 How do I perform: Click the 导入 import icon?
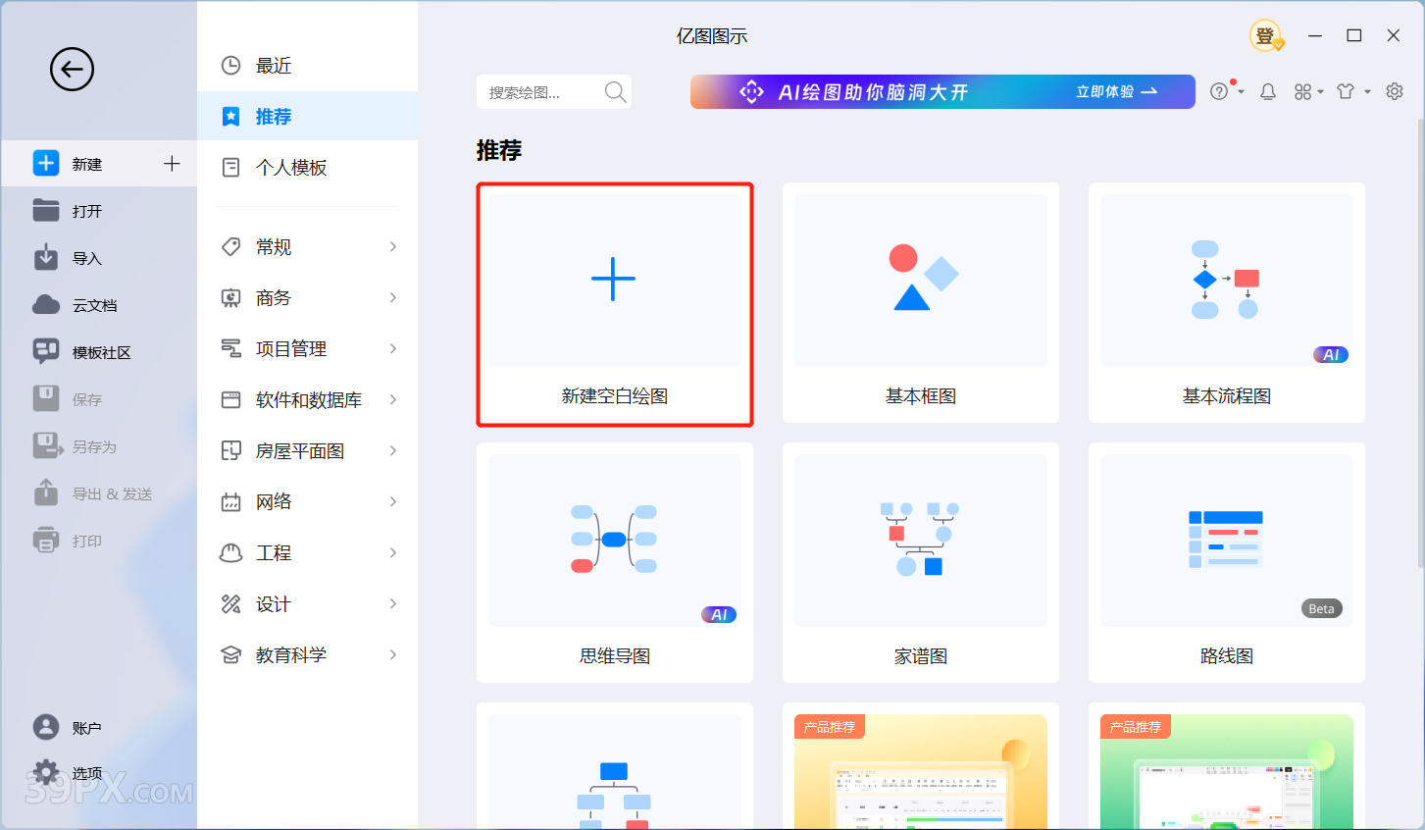point(46,257)
